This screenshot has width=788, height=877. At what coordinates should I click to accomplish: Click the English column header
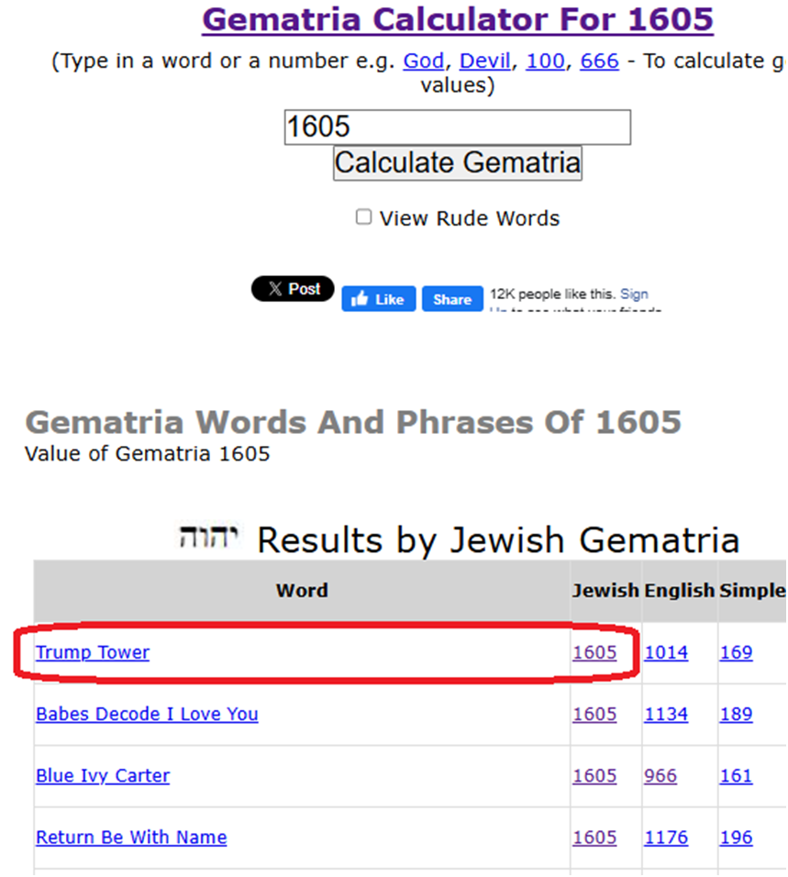[680, 590]
